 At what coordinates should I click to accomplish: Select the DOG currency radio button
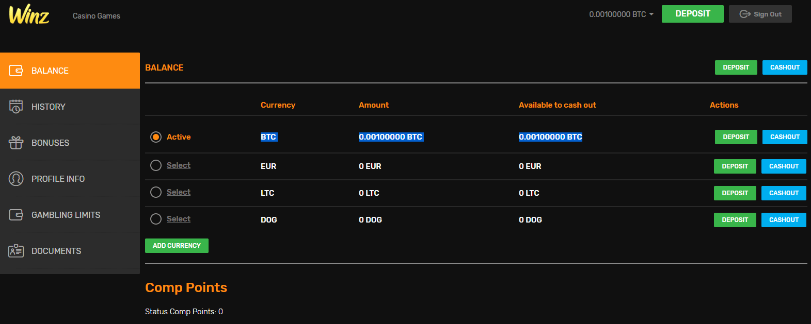pyautogui.click(x=156, y=219)
